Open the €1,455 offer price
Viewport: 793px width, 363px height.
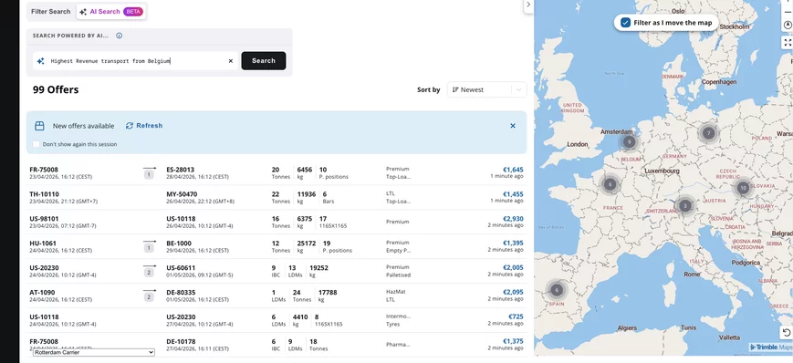point(513,194)
